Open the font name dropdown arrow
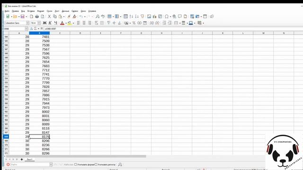This screenshot has height=170, width=303. (x=27, y=23)
